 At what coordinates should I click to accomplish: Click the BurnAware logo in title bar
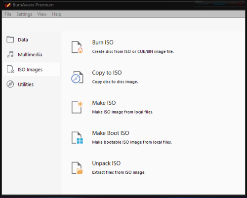[7, 5]
